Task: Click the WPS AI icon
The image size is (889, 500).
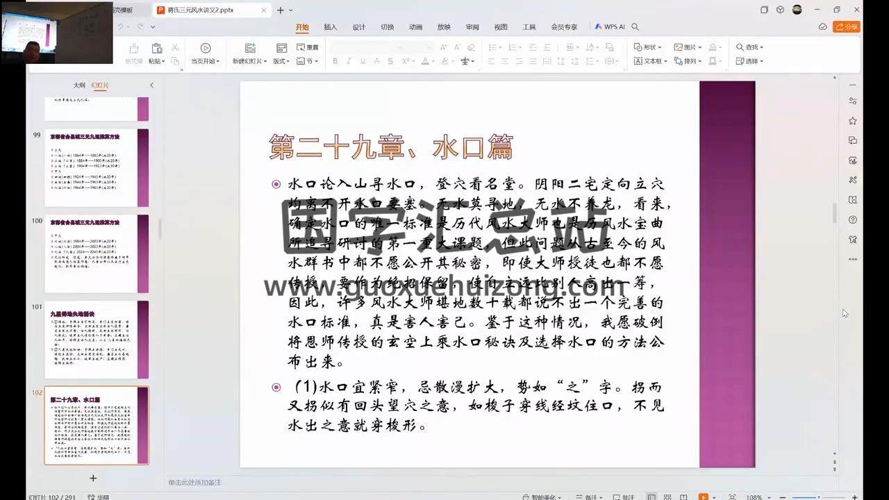Action: coord(609,27)
